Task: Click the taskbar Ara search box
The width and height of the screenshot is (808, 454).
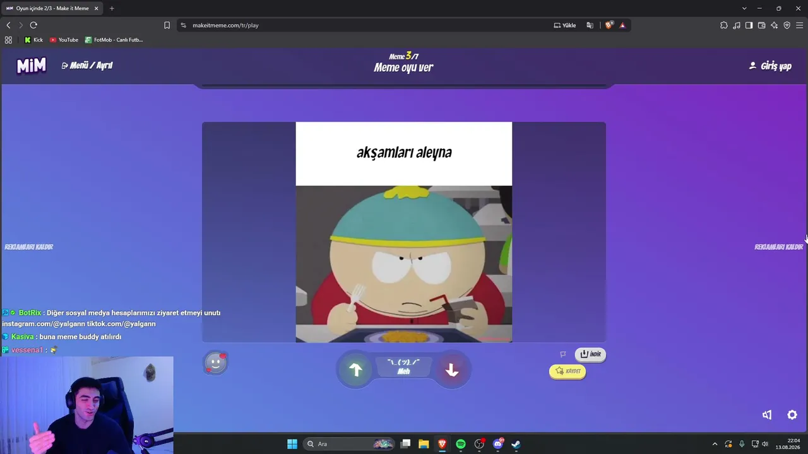Action: tap(349, 444)
